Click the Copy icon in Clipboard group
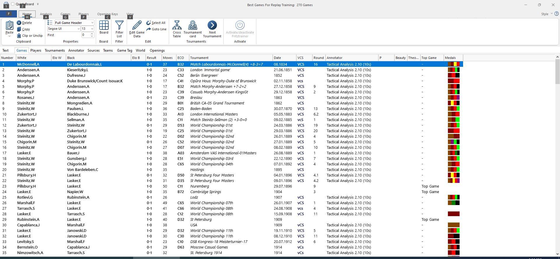560x259 pixels. click(x=19, y=29)
